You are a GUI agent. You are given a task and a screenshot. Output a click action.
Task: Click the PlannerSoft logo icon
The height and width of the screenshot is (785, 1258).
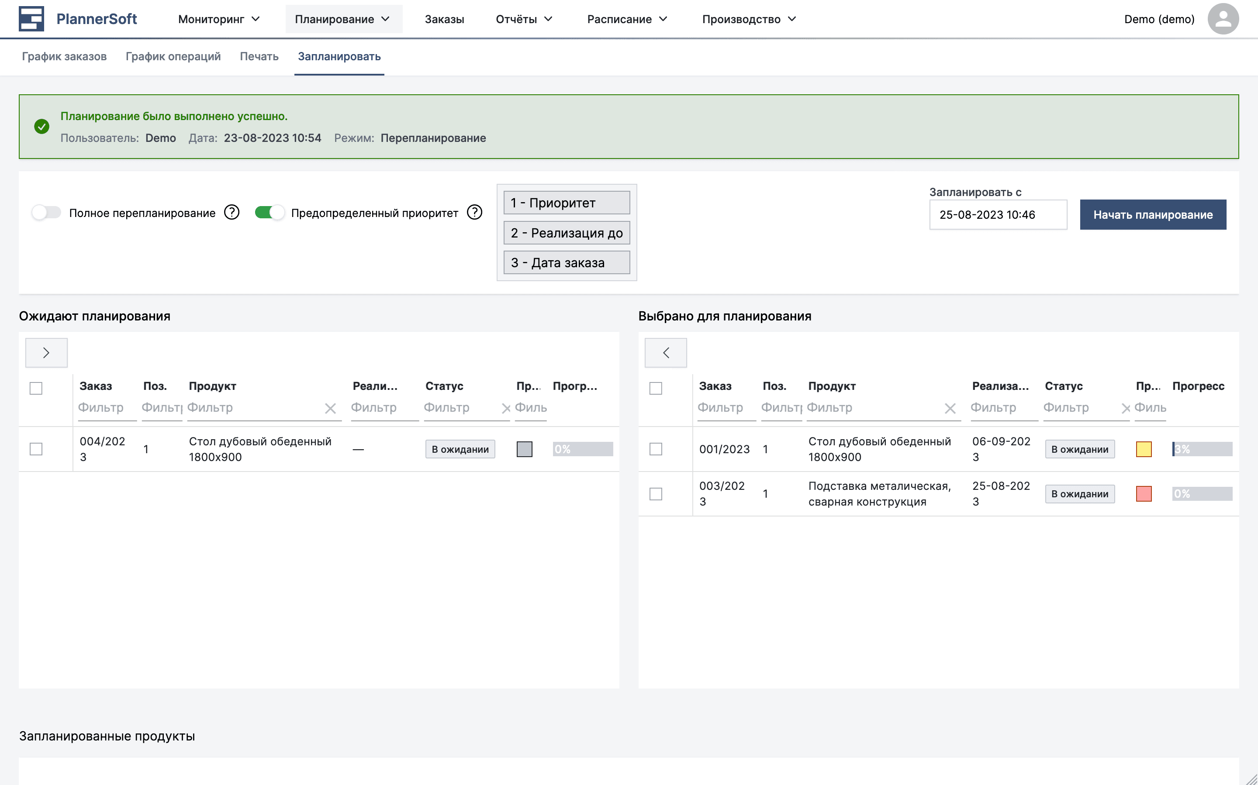coord(31,18)
